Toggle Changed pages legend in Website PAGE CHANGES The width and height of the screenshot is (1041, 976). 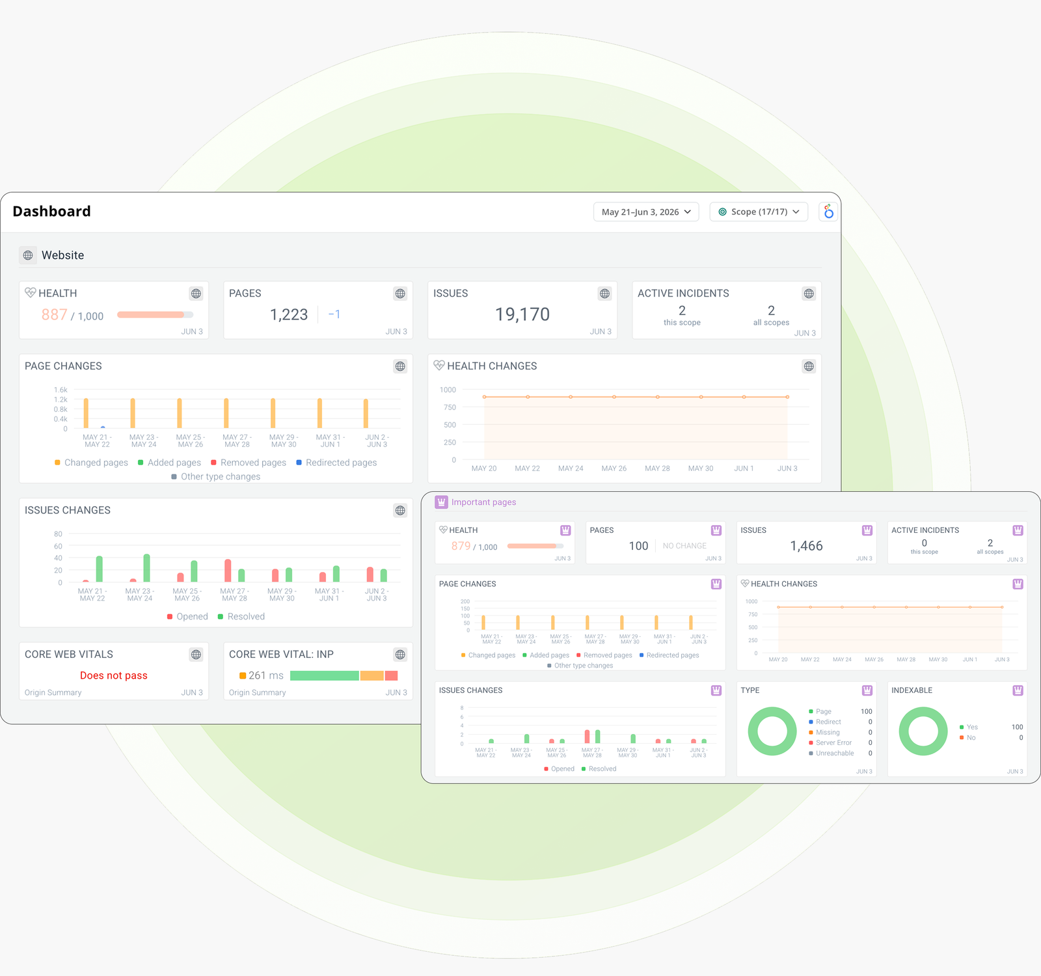(91, 463)
